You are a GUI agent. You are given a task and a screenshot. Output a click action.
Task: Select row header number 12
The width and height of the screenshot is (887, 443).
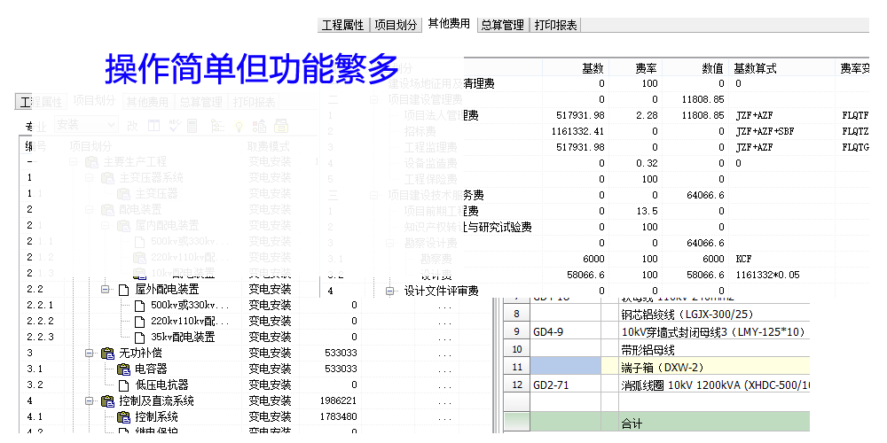[x=516, y=385]
